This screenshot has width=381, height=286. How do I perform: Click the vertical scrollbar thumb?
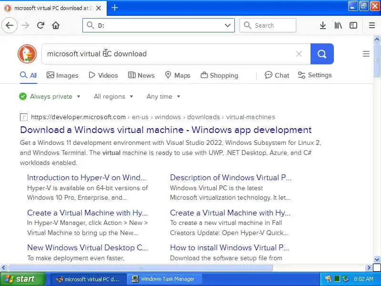377,61
